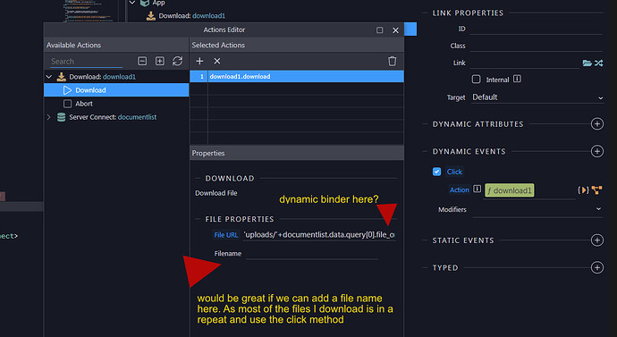The image size is (617, 337).
Task: Add a selected action with plus icon
Action: coord(199,61)
